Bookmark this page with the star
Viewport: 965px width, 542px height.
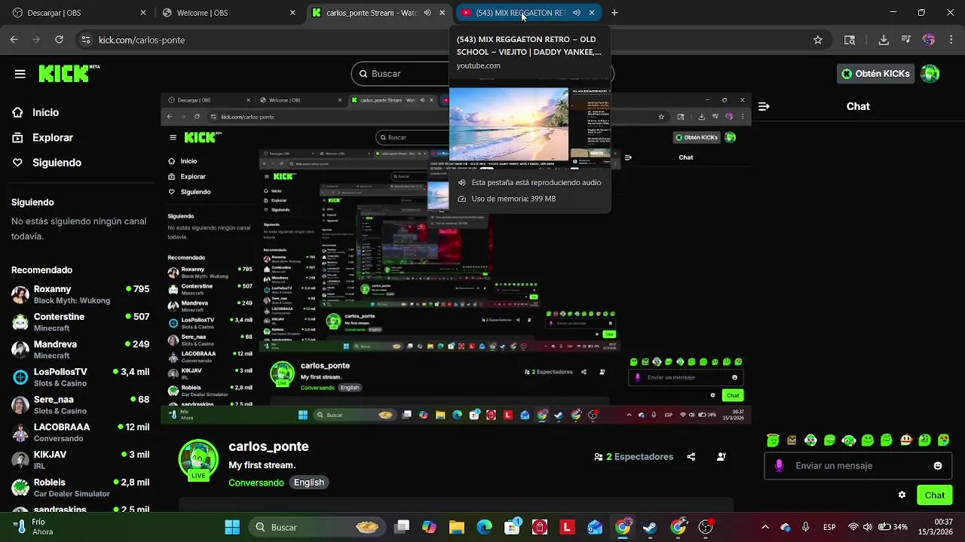(818, 40)
